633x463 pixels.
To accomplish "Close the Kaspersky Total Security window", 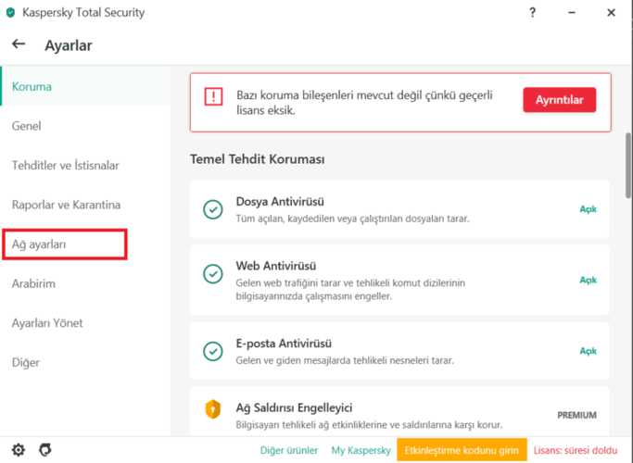I will (611, 13).
